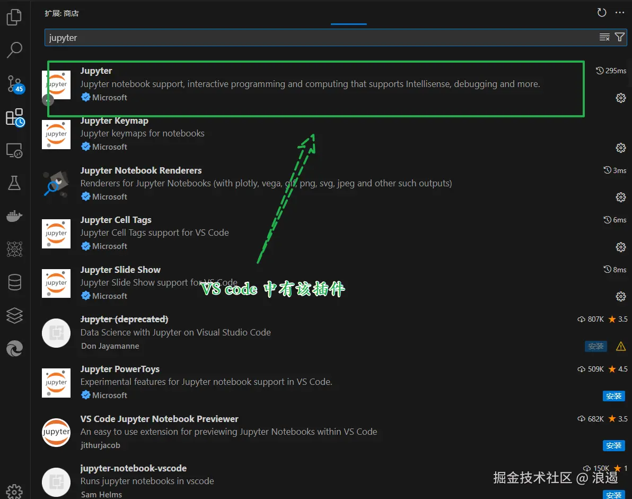
Task: Click the Jupyter PowerToys logo
Action: click(x=56, y=383)
